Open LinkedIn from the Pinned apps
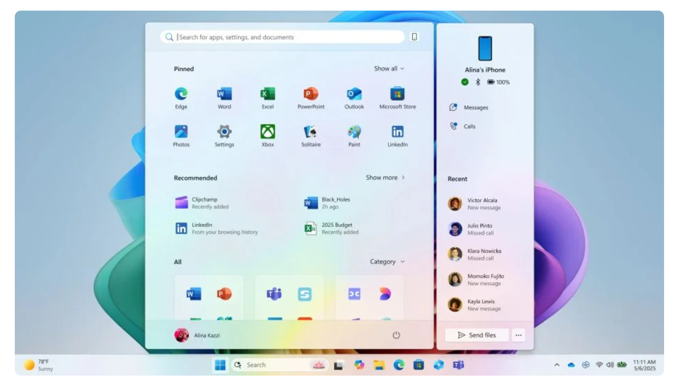The height and width of the screenshot is (387, 691). pos(397,136)
